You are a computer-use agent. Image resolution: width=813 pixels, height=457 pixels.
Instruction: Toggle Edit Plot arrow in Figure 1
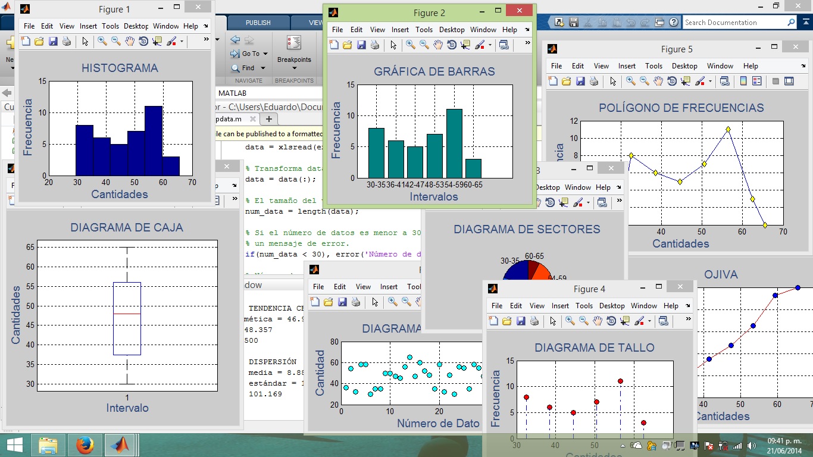click(x=85, y=42)
